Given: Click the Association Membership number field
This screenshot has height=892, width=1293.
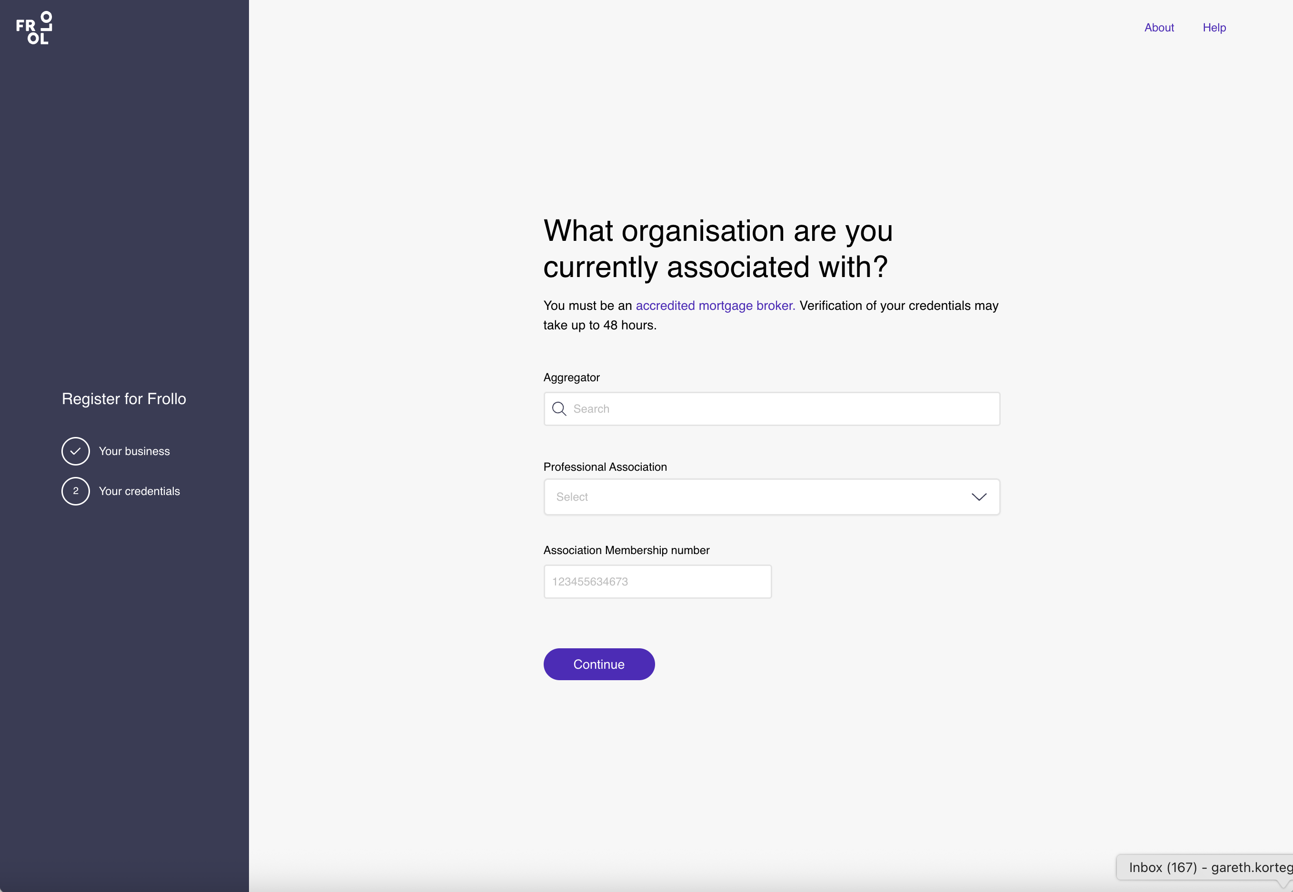Looking at the screenshot, I should point(657,582).
